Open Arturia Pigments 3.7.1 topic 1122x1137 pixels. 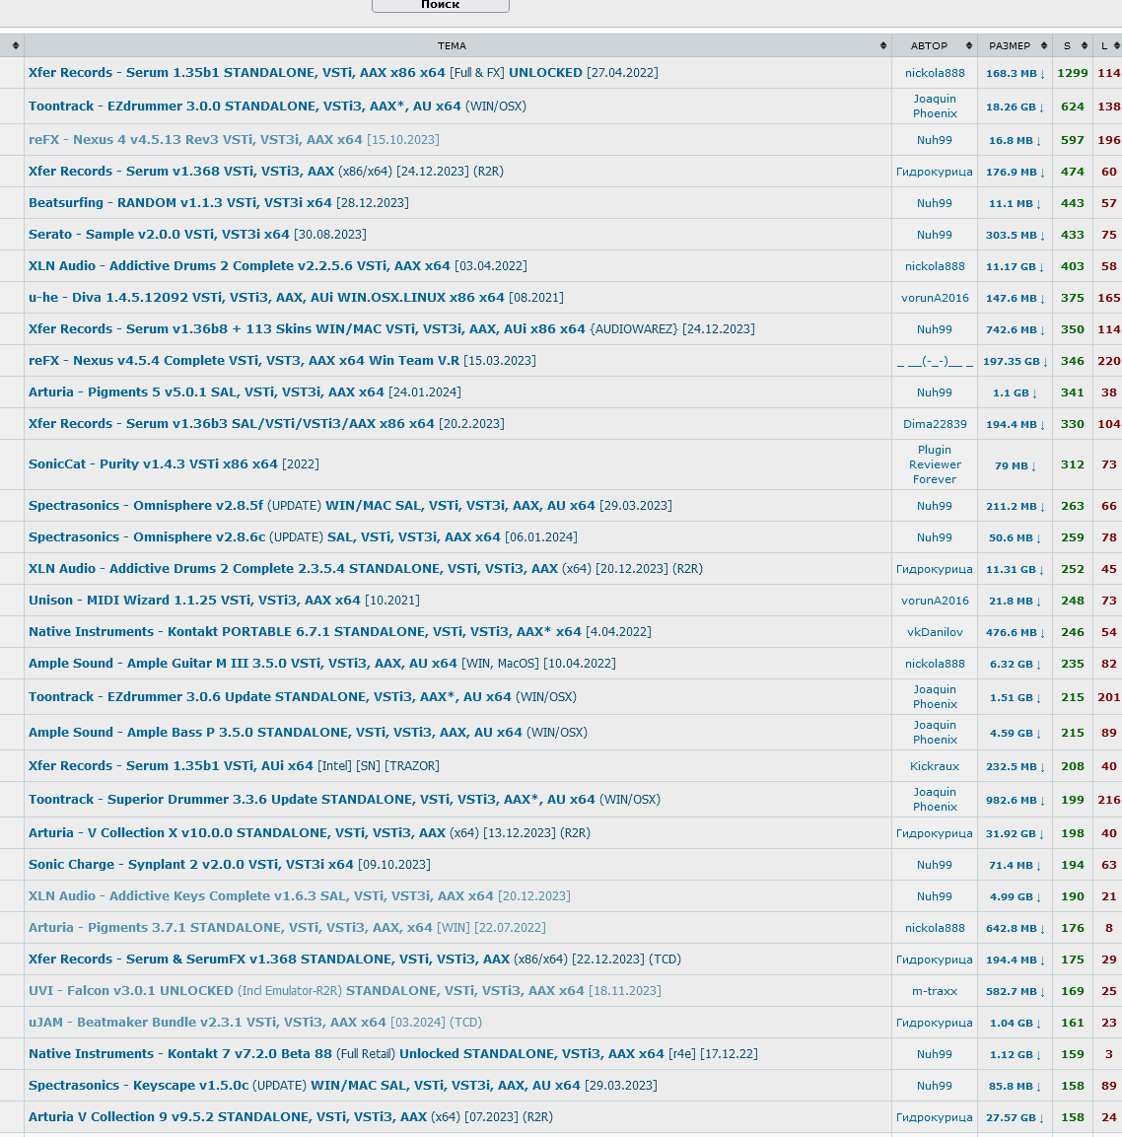[287, 927]
